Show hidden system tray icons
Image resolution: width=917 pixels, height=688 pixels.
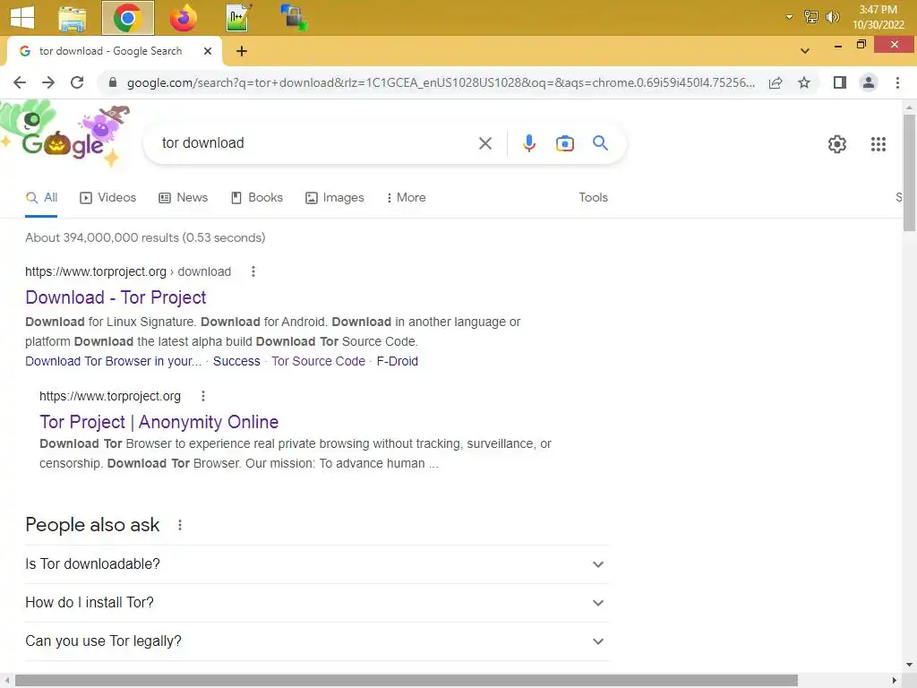point(789,17)
